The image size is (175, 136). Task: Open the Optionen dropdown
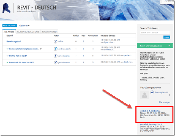coord(24,26)
